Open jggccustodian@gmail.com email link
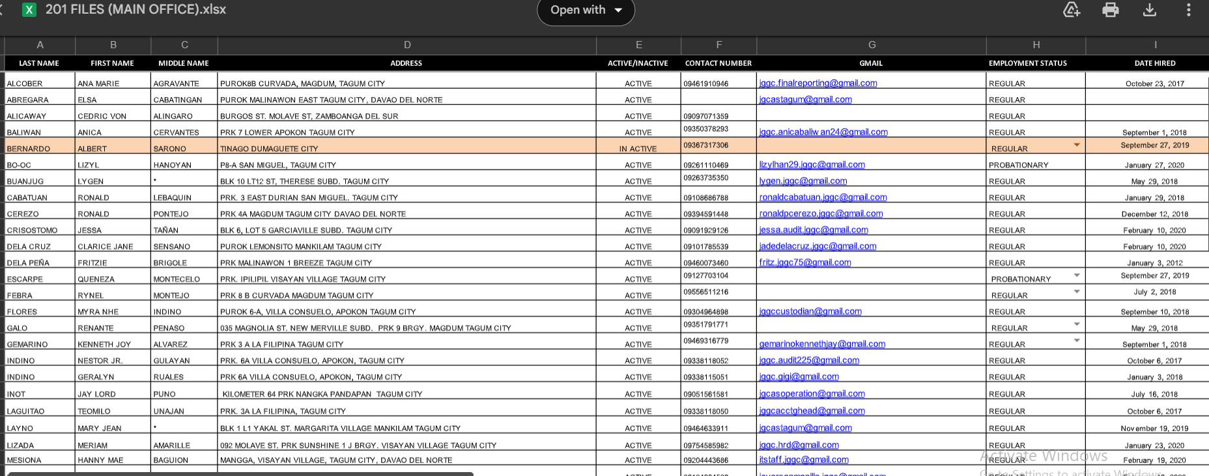The width and height of the screenshot is (1209, 476). point(810,311)
